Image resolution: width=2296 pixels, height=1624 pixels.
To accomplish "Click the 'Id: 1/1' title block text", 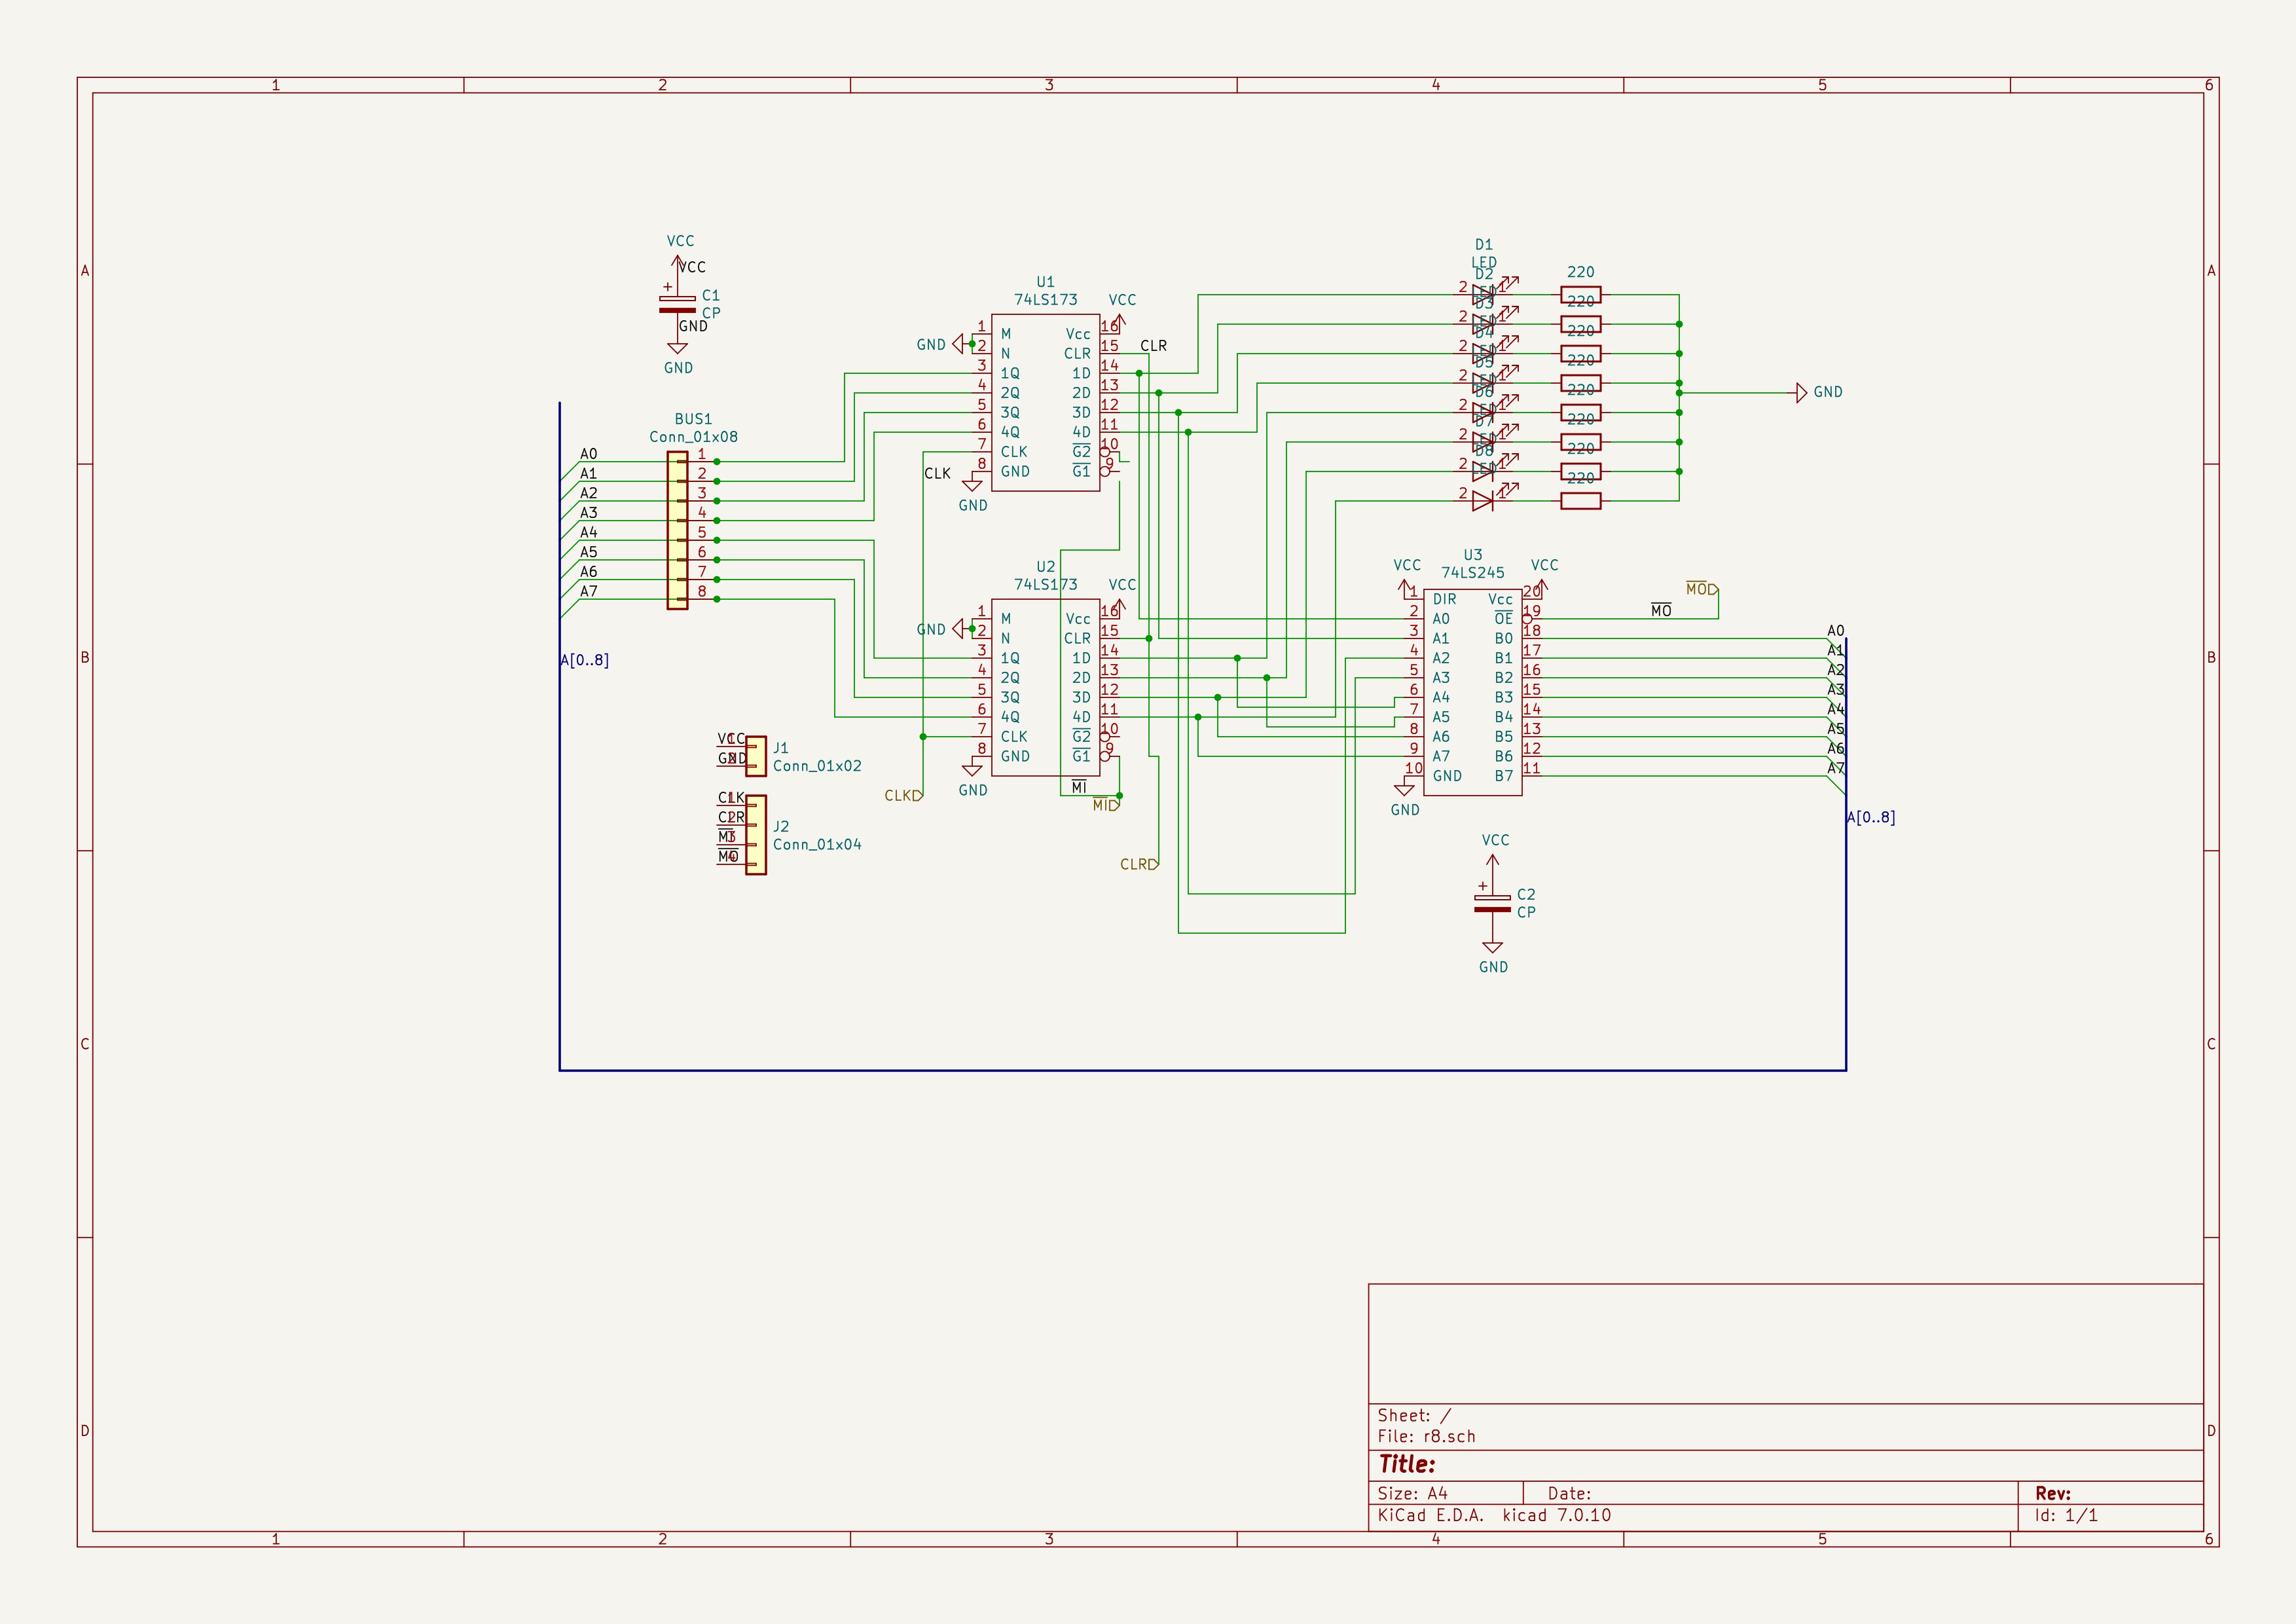I will pyautogui.click(x=2066, y=1515).
